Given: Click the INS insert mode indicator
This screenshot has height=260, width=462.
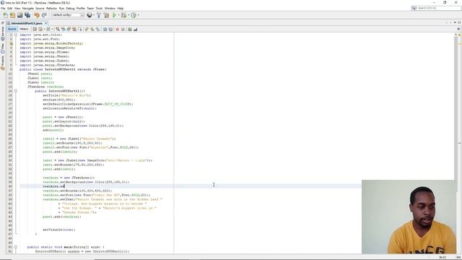Looking at the screenshot, I should [x=458, y=258].
